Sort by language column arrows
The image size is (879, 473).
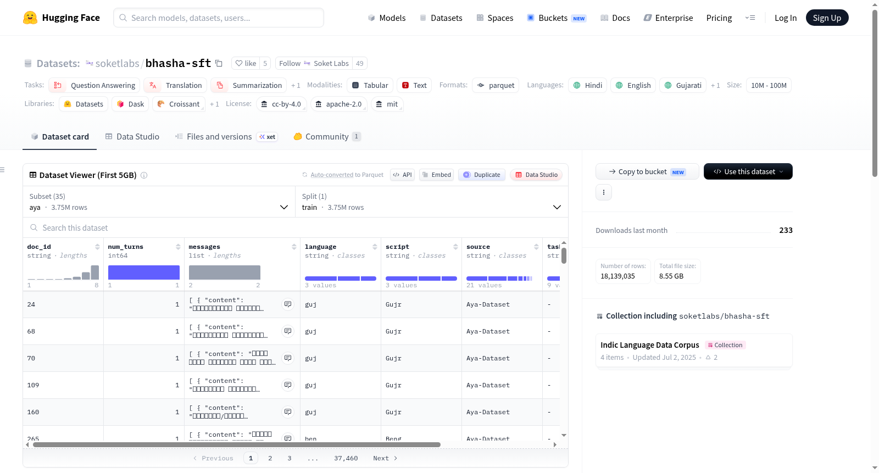pyautogui.click(x=375, y=247)
